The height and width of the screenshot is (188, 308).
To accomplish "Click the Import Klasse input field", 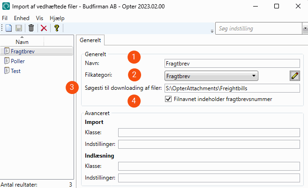I will point(209,132).
